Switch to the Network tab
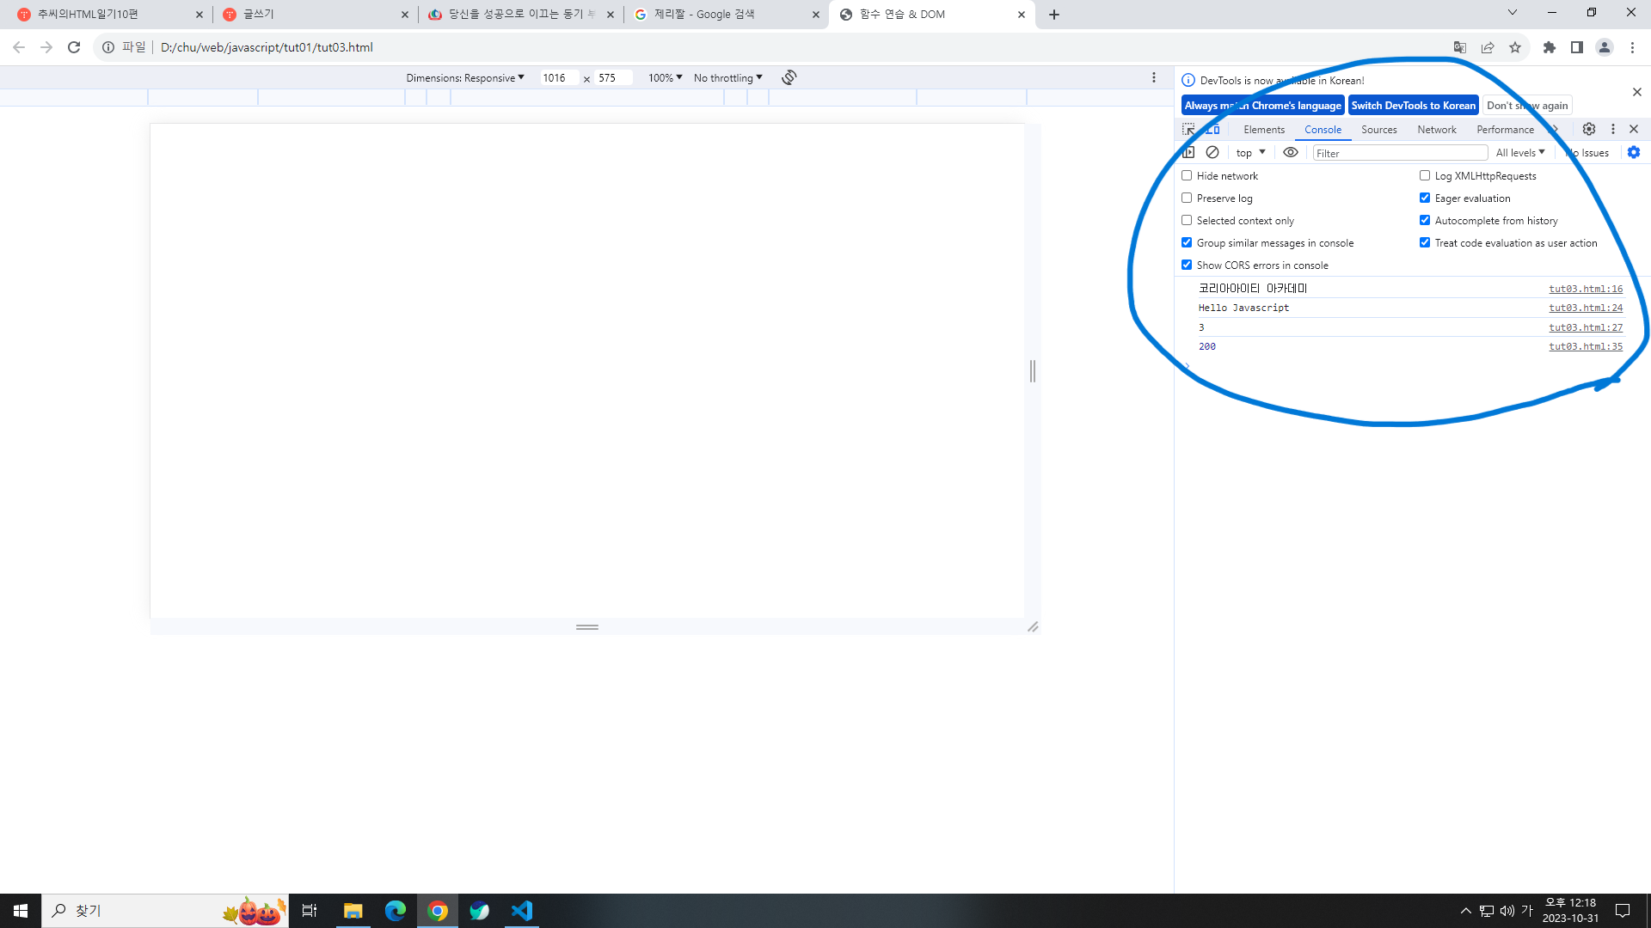1651x928 pixels. tap(1437, 129)
